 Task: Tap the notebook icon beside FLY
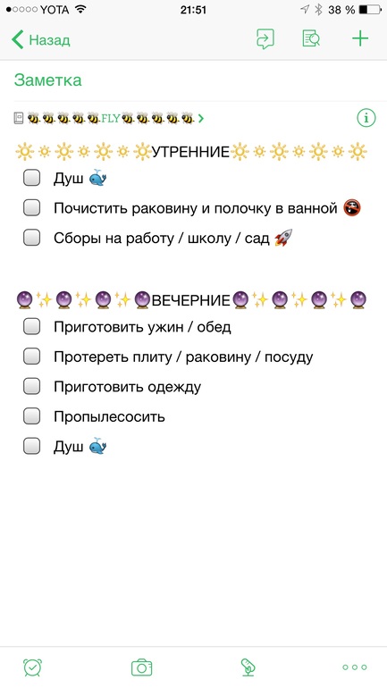19,118
